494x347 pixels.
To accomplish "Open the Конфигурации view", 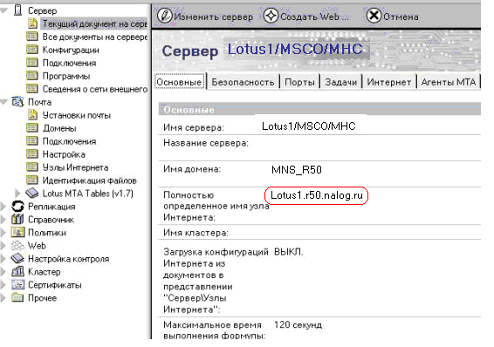I will pos(71,50).
